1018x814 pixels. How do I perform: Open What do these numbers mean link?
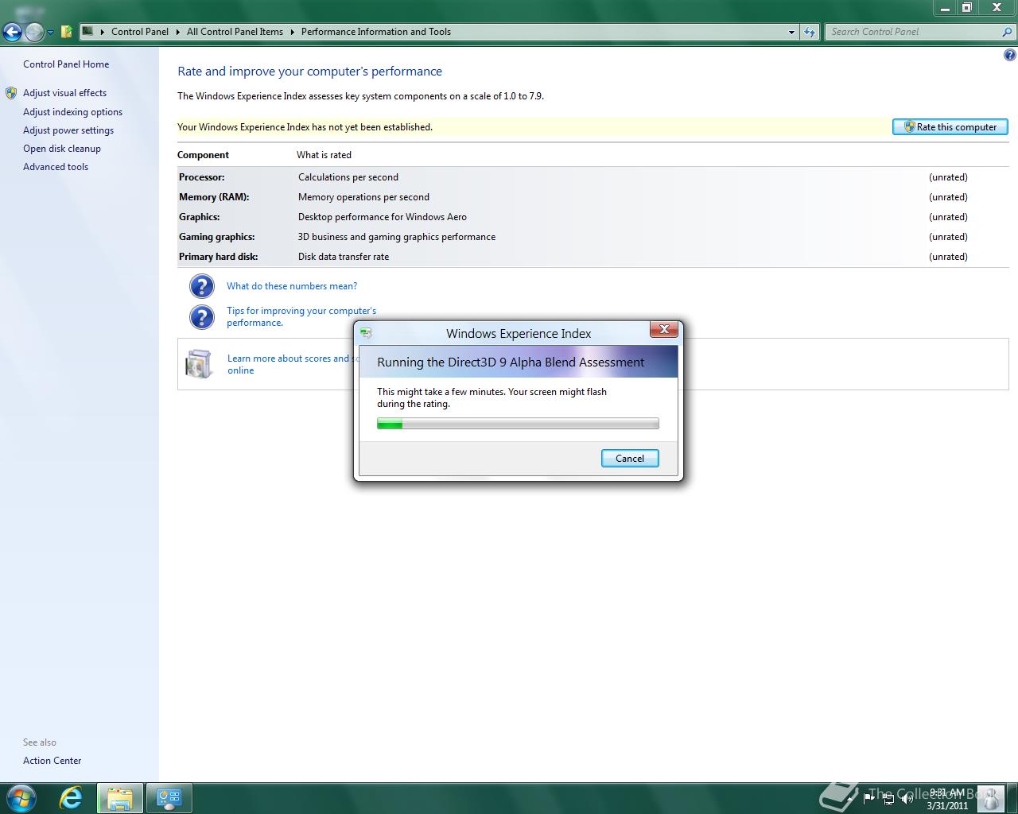point(292,286)
